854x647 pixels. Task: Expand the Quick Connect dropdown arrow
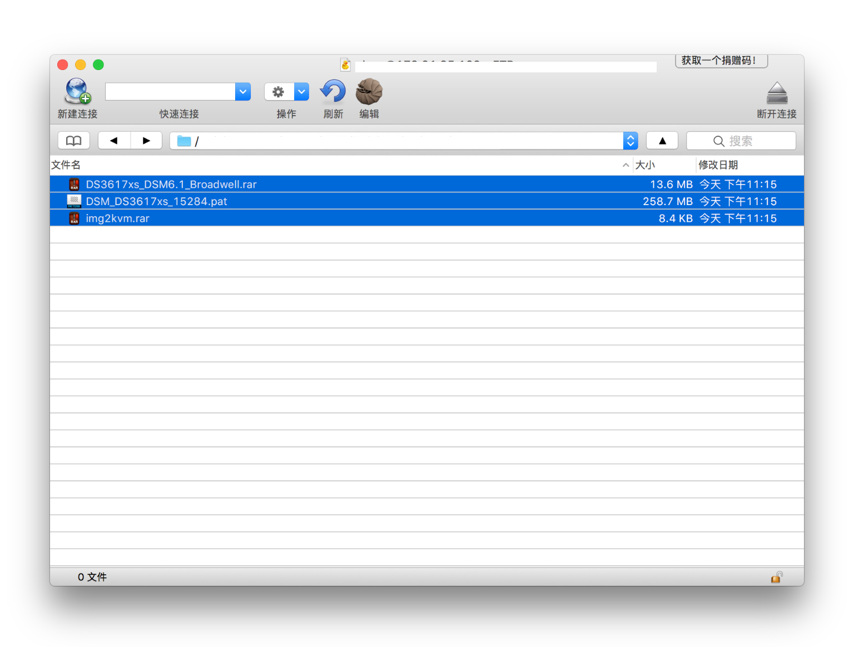point(243,92)
